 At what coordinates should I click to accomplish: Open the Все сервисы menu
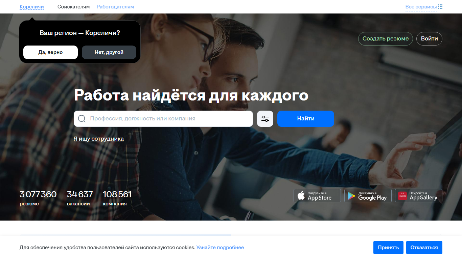point(421,7)
